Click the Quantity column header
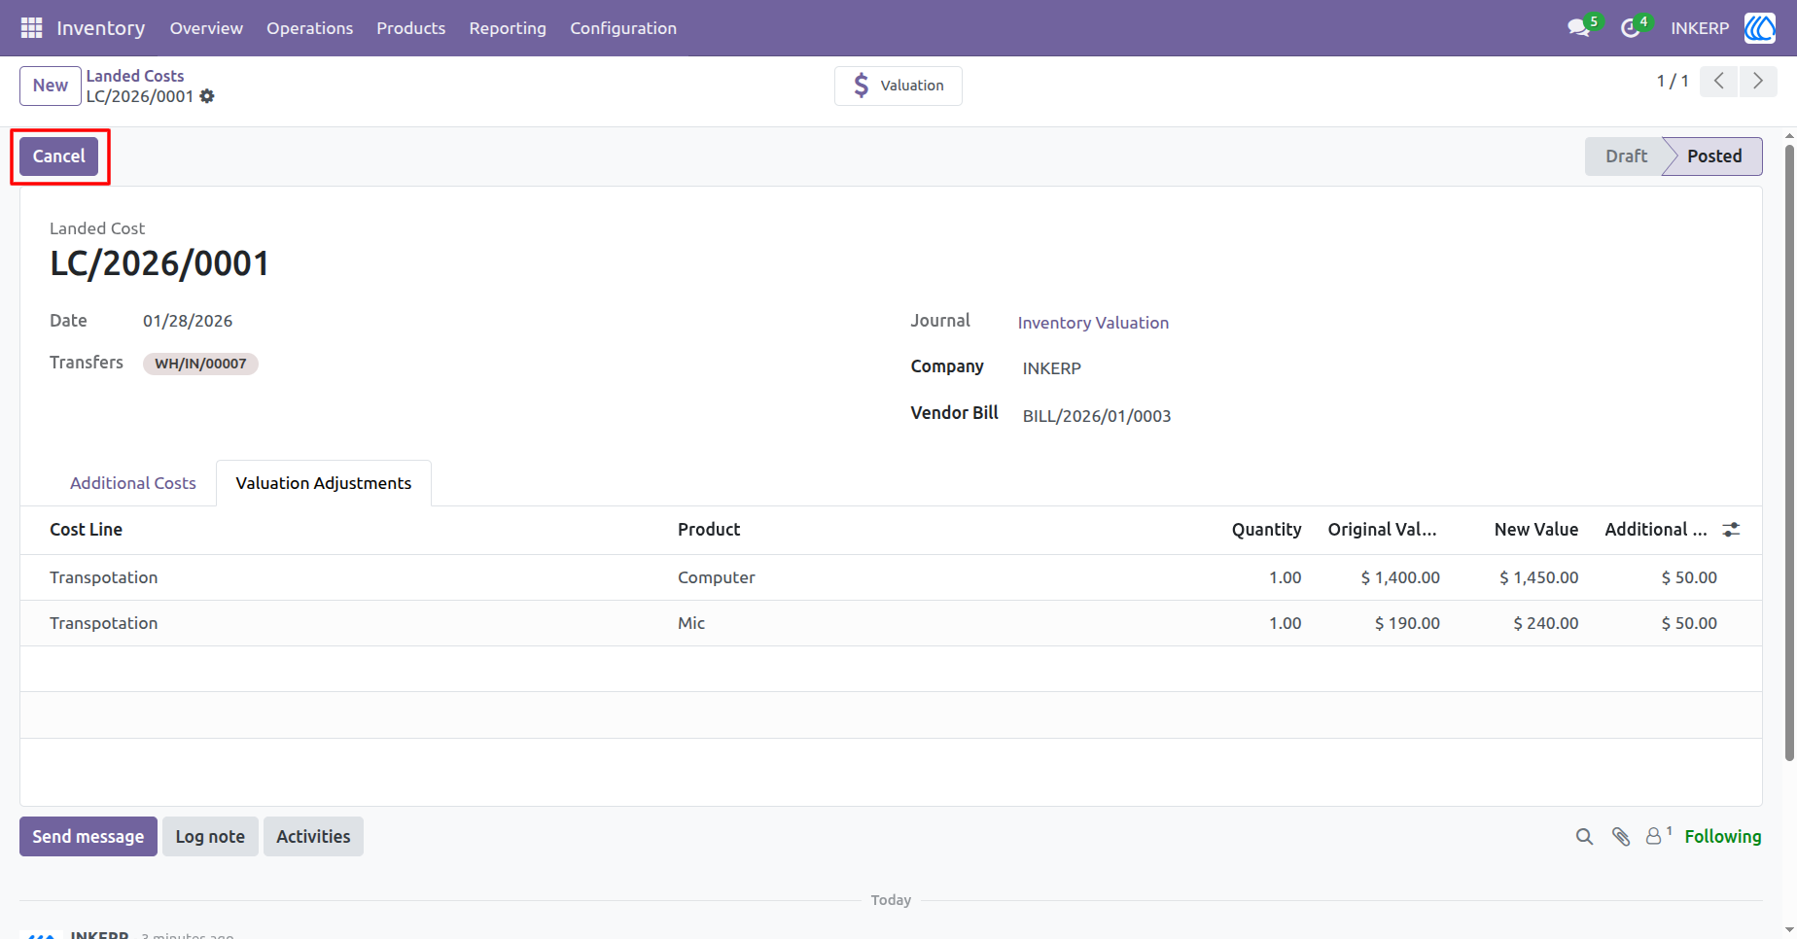This screenshot has height=939, width=1797. point(1266,530)
